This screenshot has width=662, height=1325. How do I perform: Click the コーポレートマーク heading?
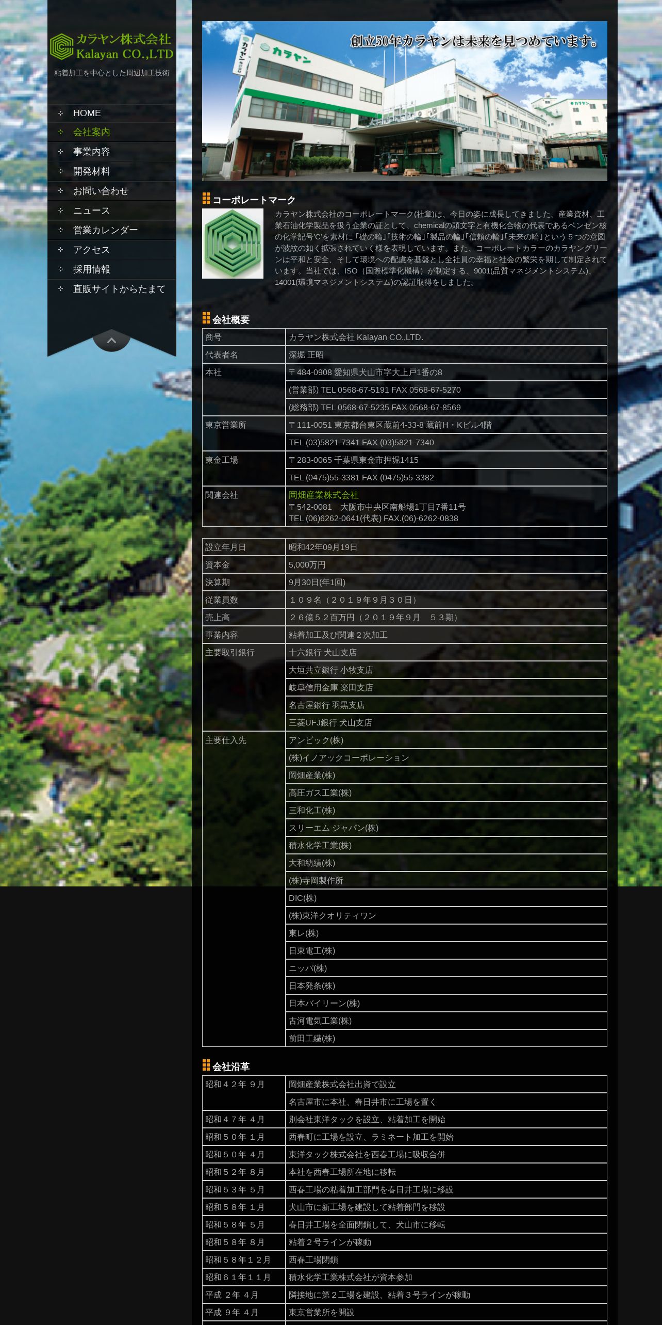coord(254,200)
